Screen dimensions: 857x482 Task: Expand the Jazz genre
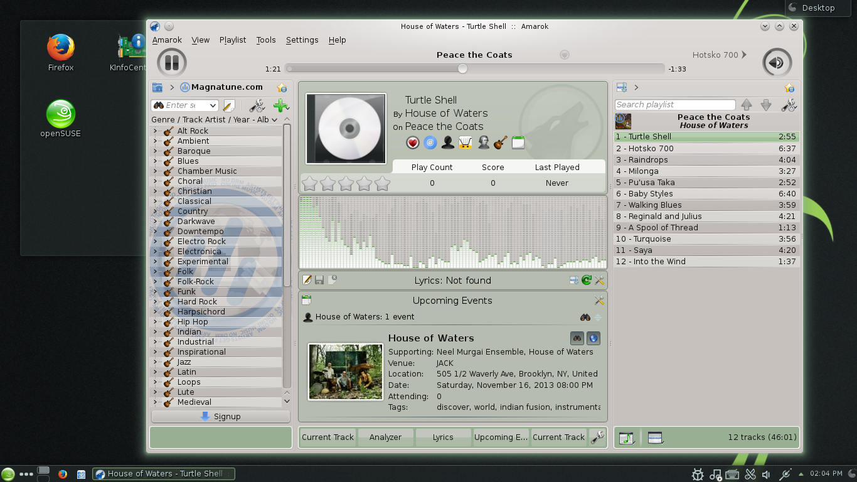155,361
